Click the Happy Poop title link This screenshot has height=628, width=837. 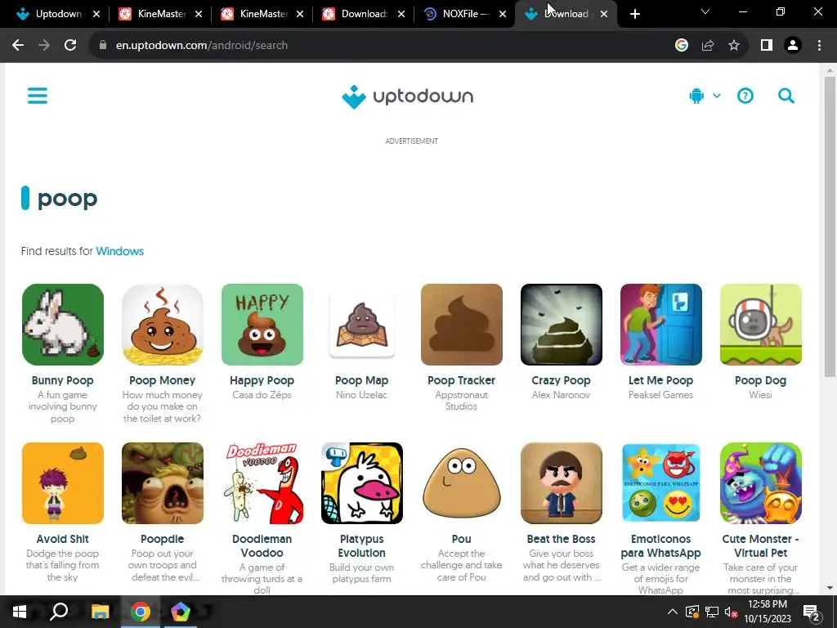coord(262,380)
